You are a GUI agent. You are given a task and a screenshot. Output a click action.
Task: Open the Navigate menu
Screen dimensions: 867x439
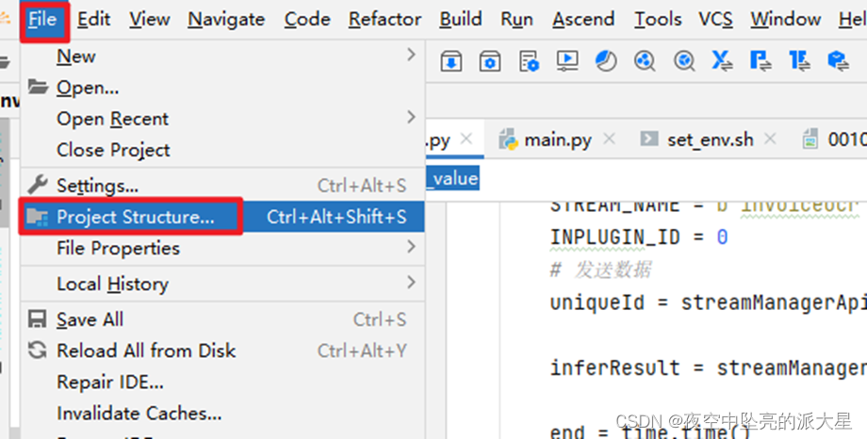pos(227,20)
